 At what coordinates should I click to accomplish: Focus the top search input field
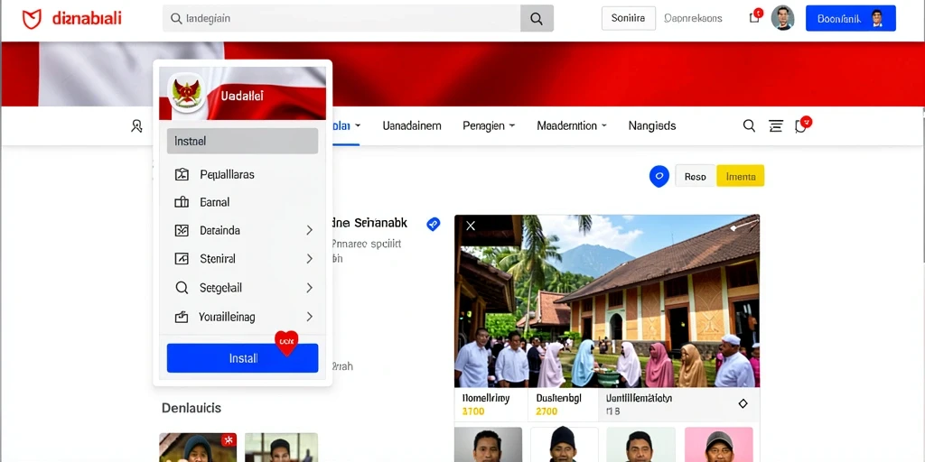click(x=341, y=18)
